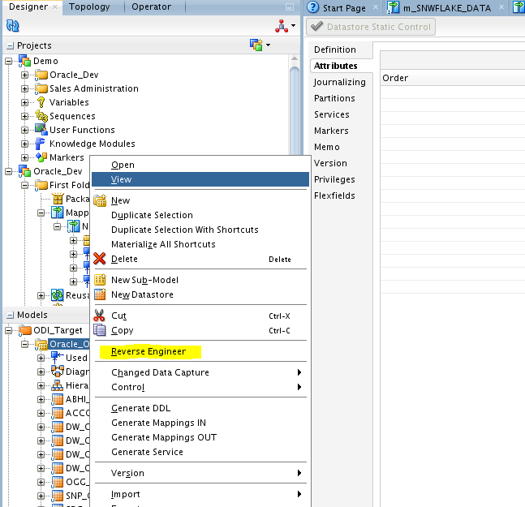
Task: Open the connect navigator icon dropdown
Action: click(x=285, y=26)
